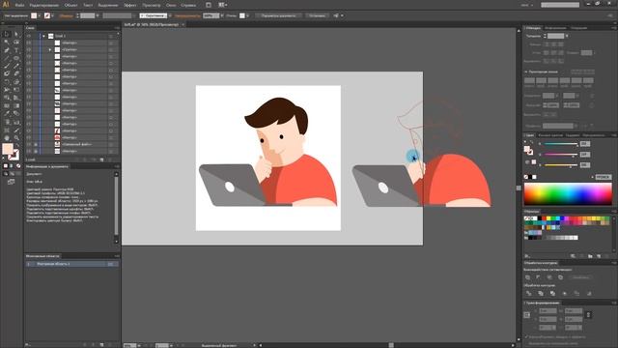
Task: Open graphic style dropdown in control bar
Action: 247,15
